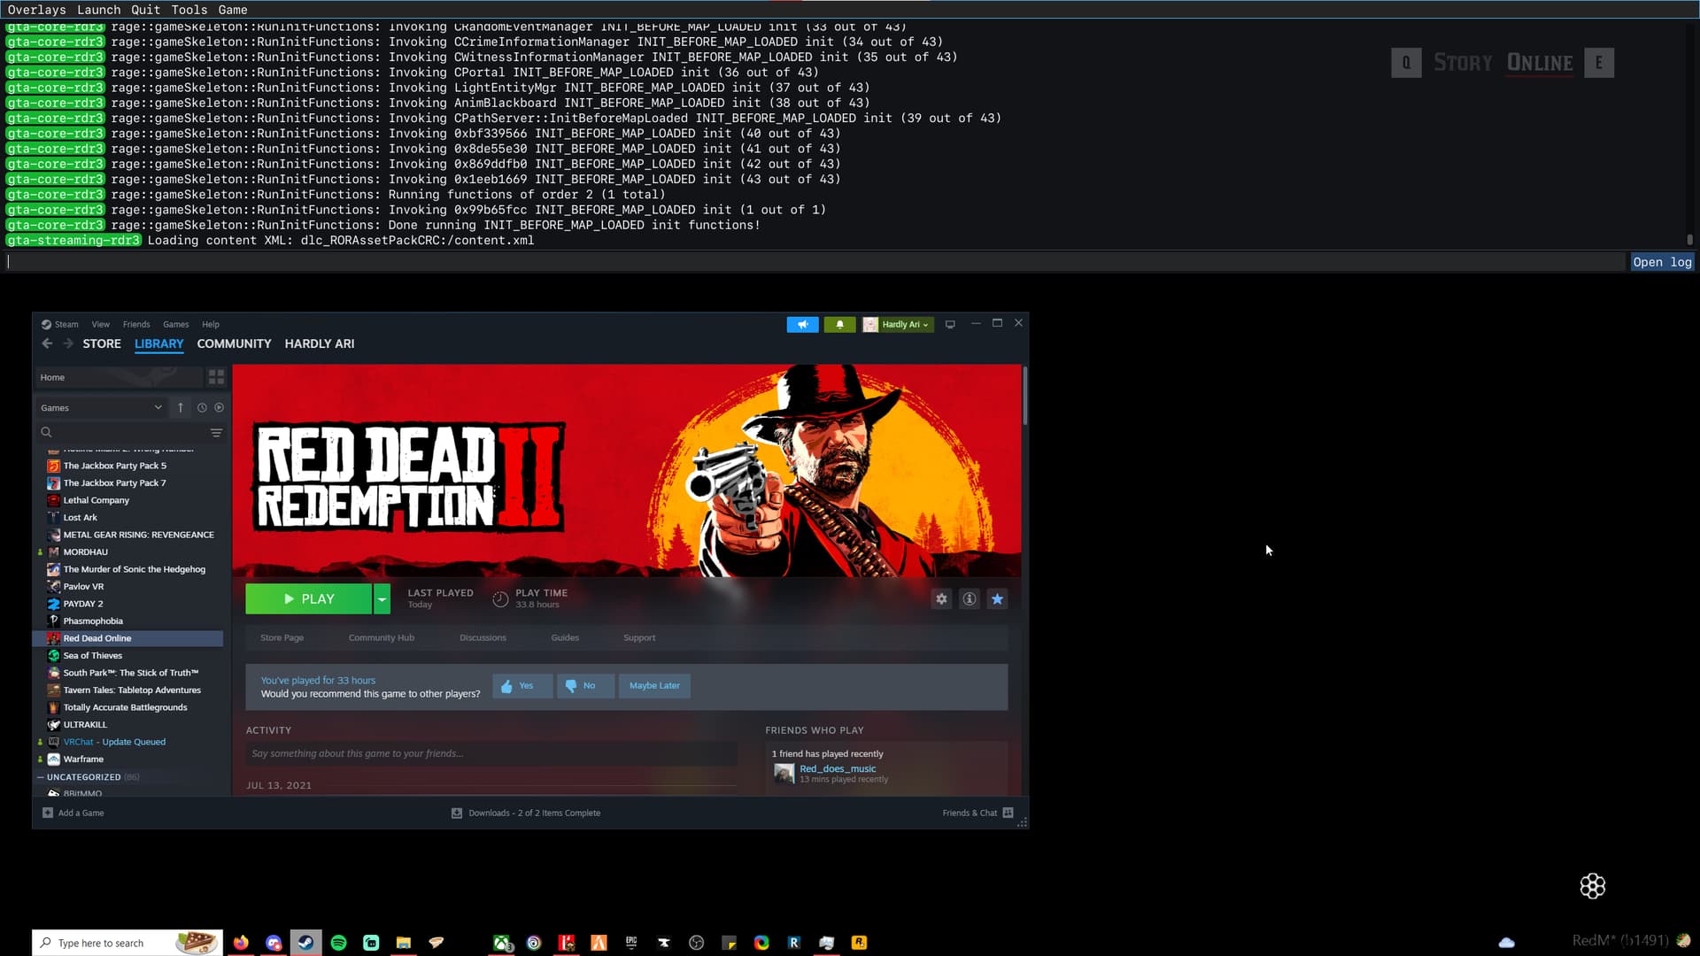Toggle ready-to-play filter icon in library sidebar
The height and width of the screenshot is (956, 1700).
click(x=220, y=407)
